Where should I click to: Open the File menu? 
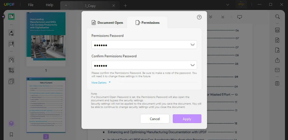(x=31, y=5)
